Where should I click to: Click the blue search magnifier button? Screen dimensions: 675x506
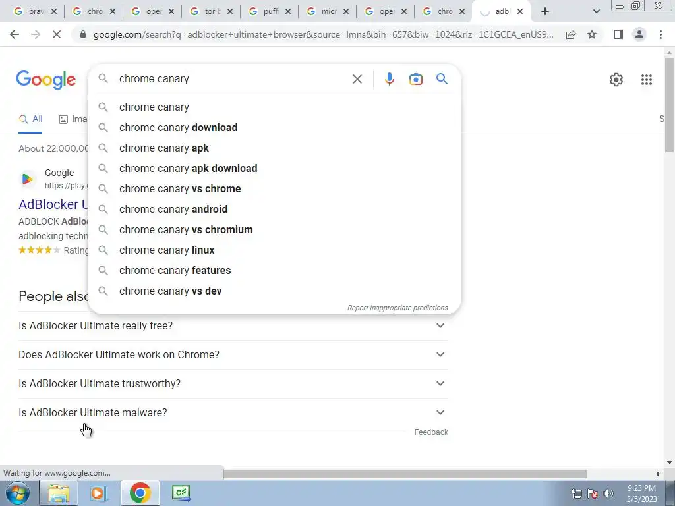tap(442, 79)
